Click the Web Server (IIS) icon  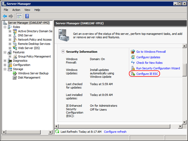pos(15,48)
